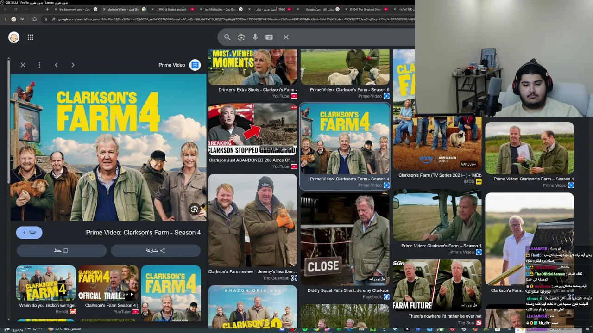Open the three-dot menu in preview panel
The height and width of the screenshot is (333, 593).
click(x=39, y=65)
